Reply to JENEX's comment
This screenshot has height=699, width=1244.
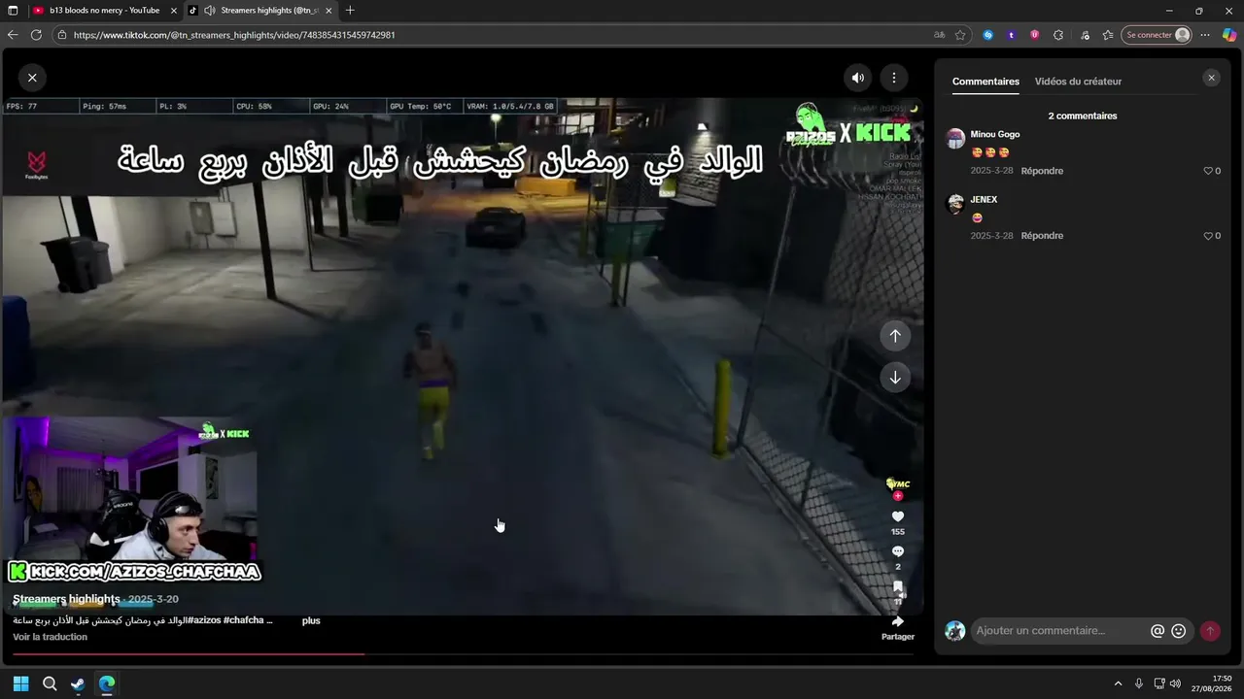[1042, 236]
